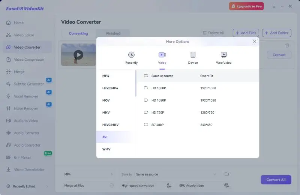Open Subtitle Generator tool
The image size is (300, 195).
[x=25, y=84]
